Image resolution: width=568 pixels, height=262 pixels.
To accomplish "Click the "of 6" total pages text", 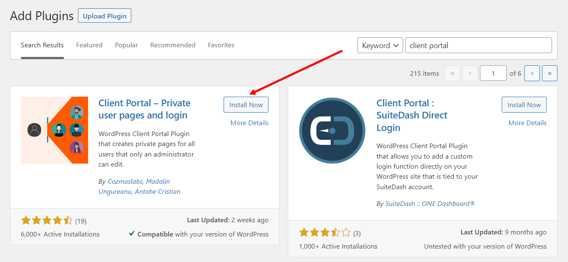I will pos(516,73).
